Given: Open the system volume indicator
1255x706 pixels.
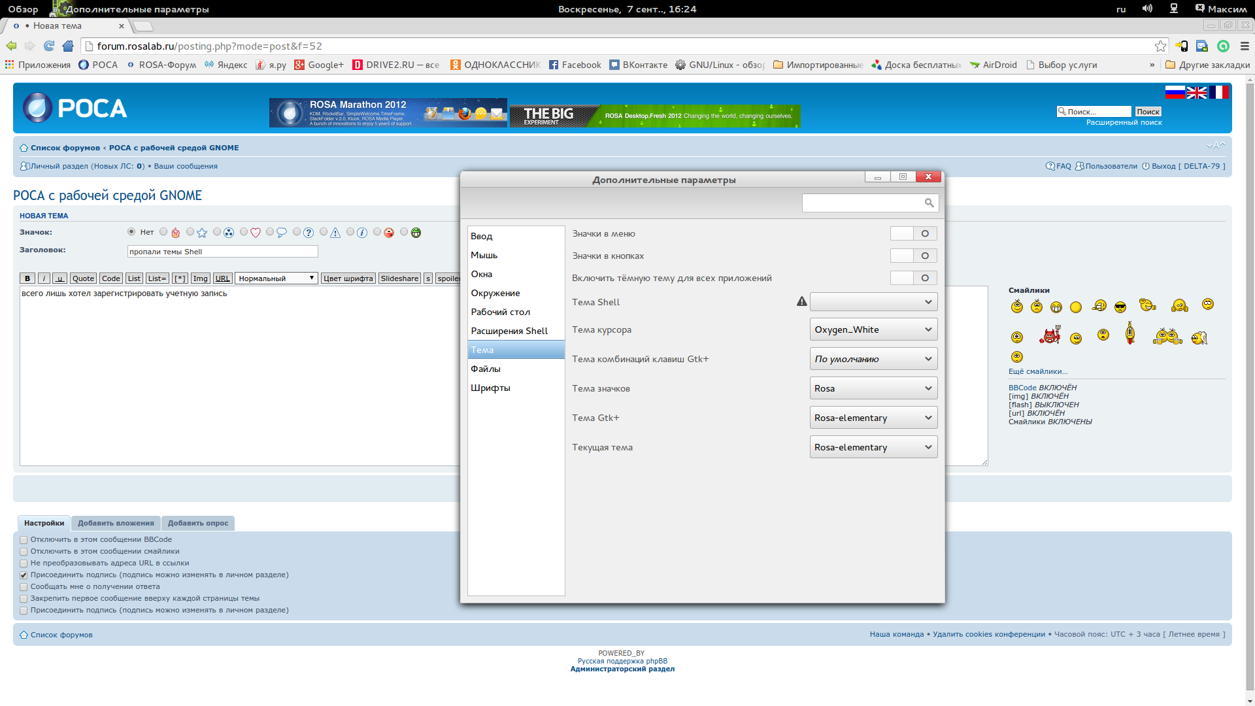Looking at the screenshot, I should [x=1147, y=8].
